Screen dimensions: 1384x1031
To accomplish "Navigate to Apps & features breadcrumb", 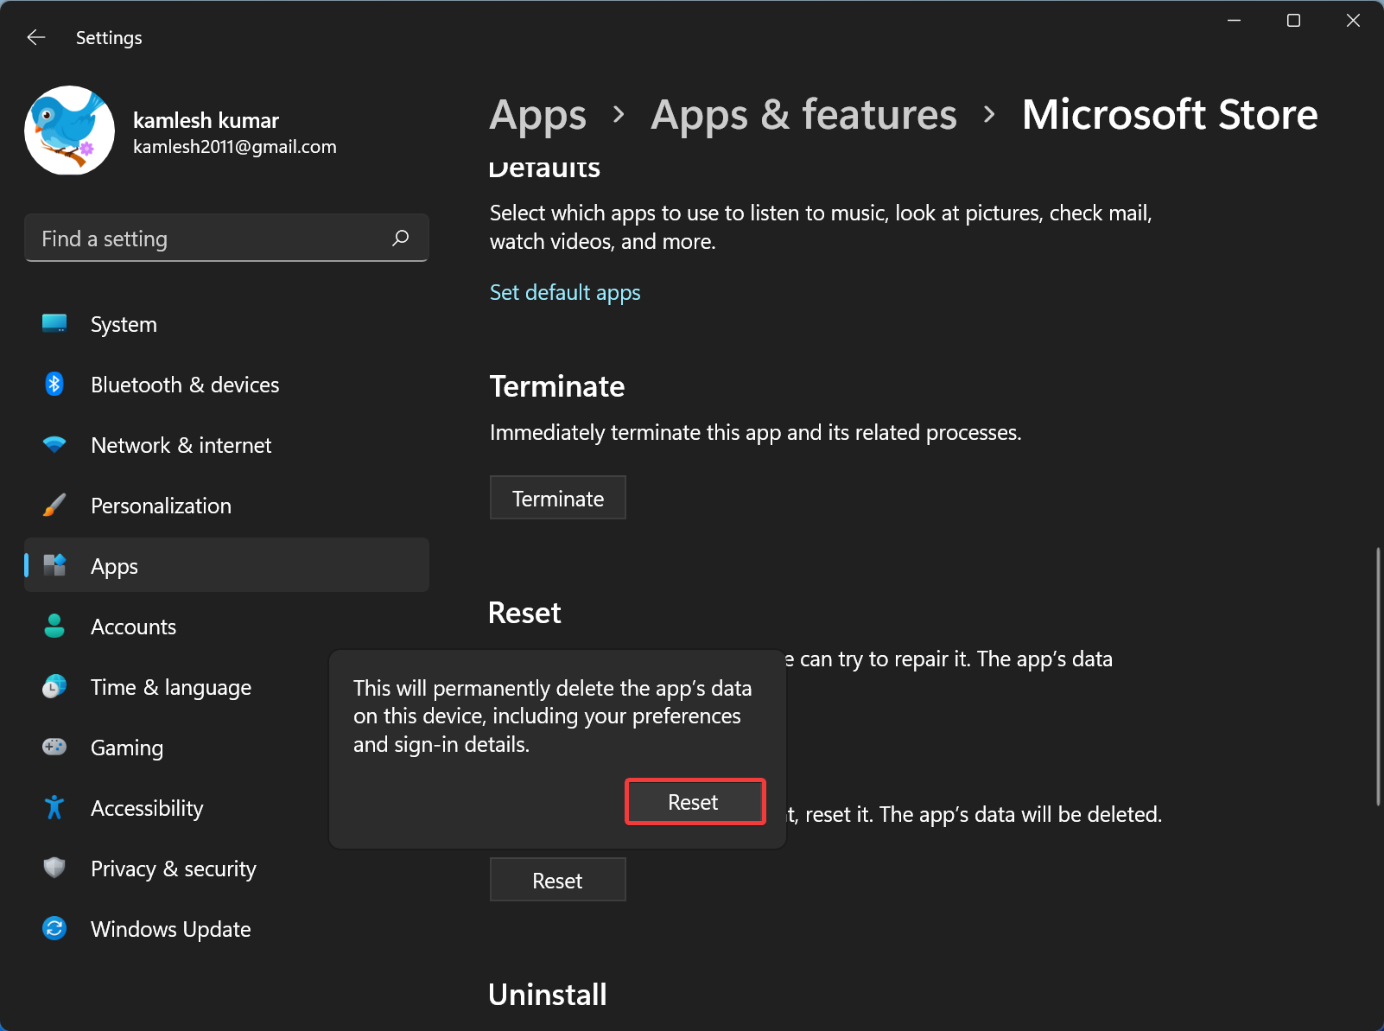I will pos(803,115).
